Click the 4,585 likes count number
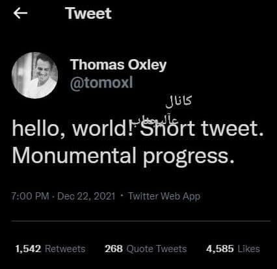This screenshot has height=269, width=277. 220,249
